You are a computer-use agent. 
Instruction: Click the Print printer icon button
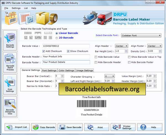[x=97, y=127]
